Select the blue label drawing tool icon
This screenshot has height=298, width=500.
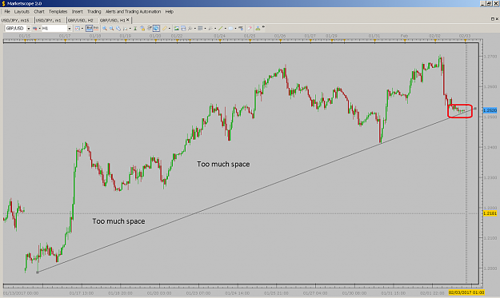[231, 28]
